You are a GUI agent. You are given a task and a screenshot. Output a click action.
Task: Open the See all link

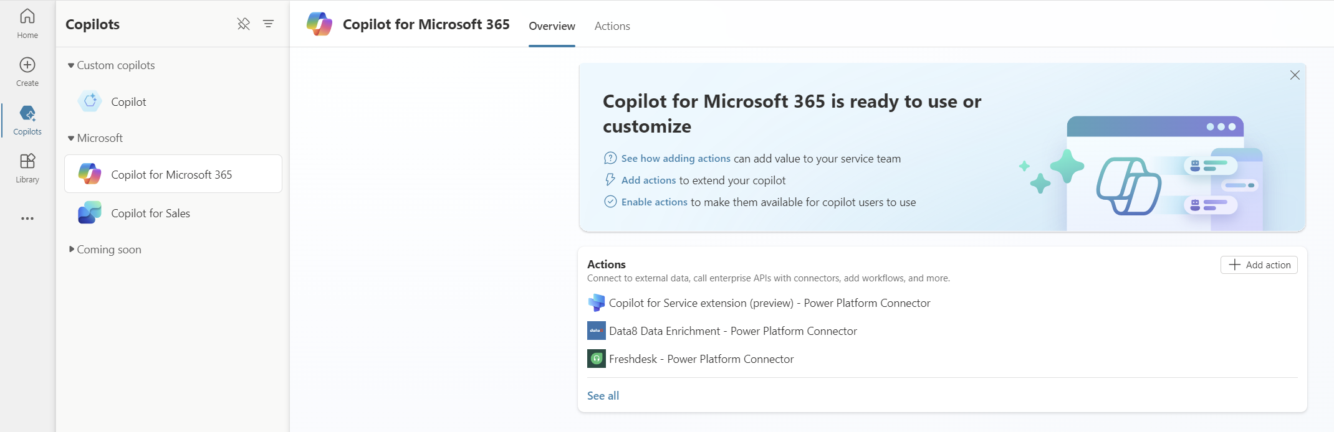tap(603, 395)
